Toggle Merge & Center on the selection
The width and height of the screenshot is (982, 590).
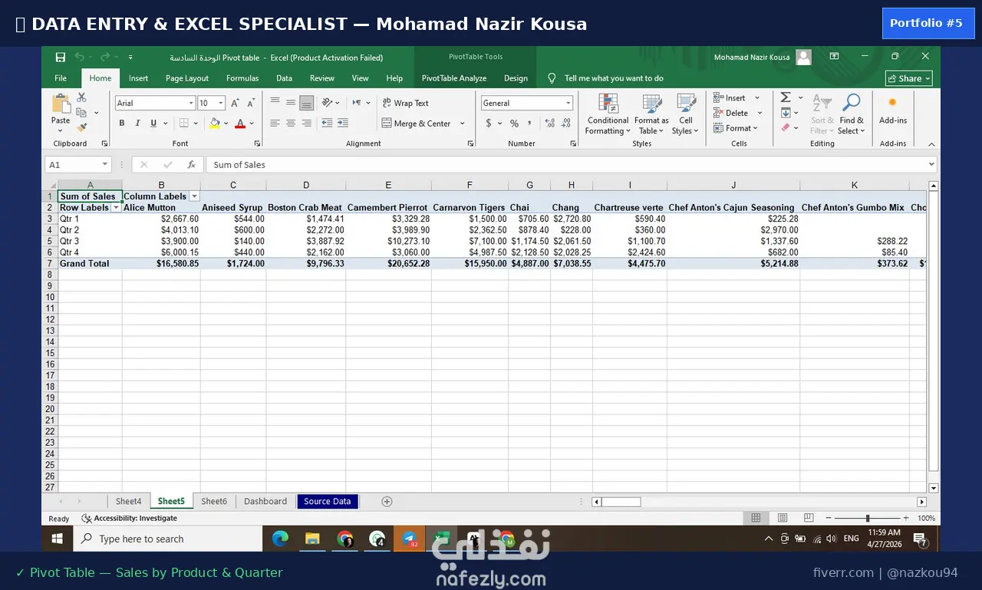417,123
